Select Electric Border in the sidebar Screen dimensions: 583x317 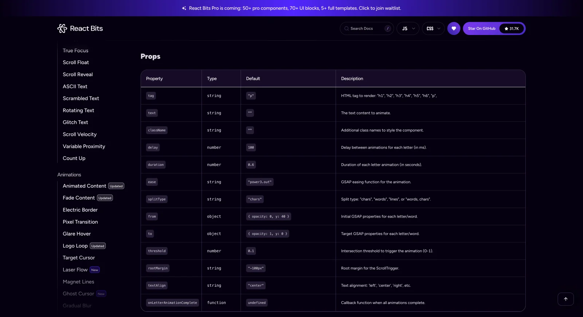[80, 210]
